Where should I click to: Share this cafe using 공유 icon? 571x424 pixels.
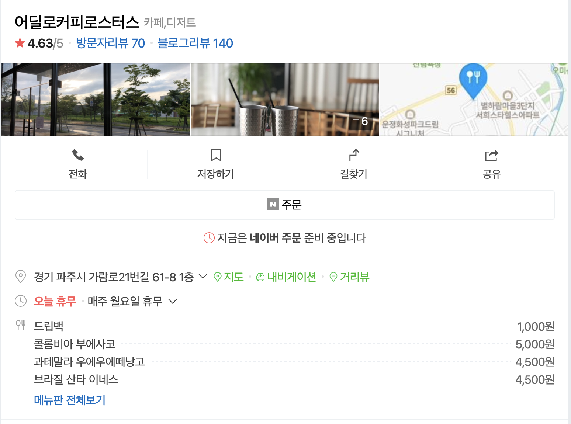pos(491,155)
